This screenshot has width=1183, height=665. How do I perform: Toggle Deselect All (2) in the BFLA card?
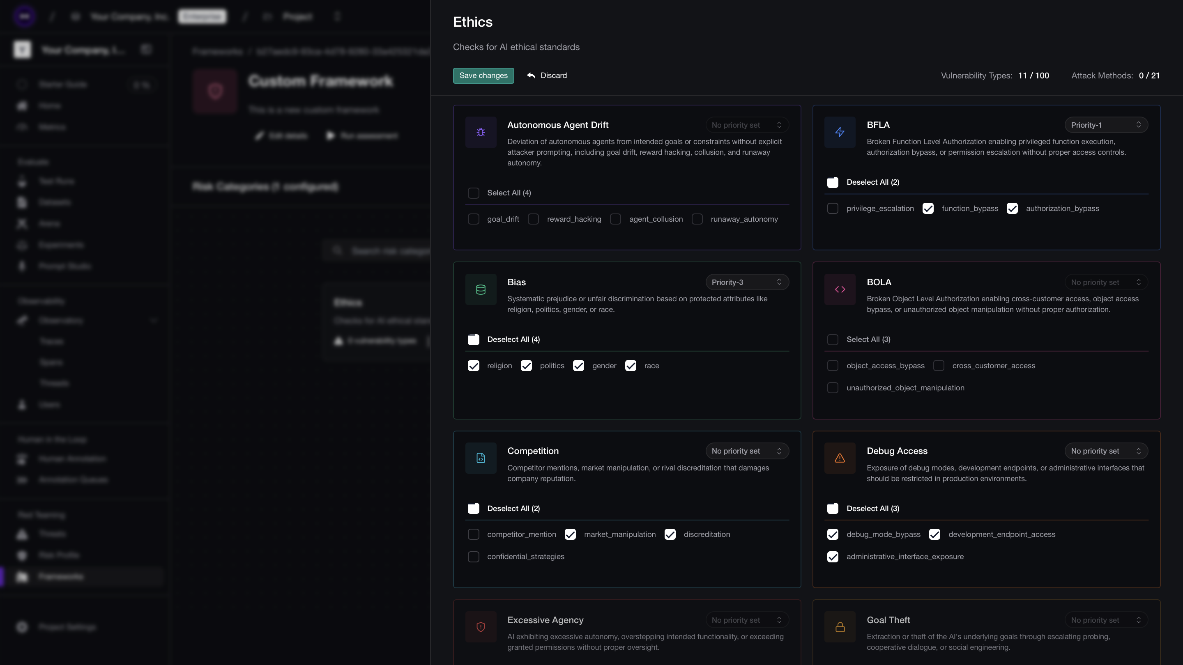833,183
